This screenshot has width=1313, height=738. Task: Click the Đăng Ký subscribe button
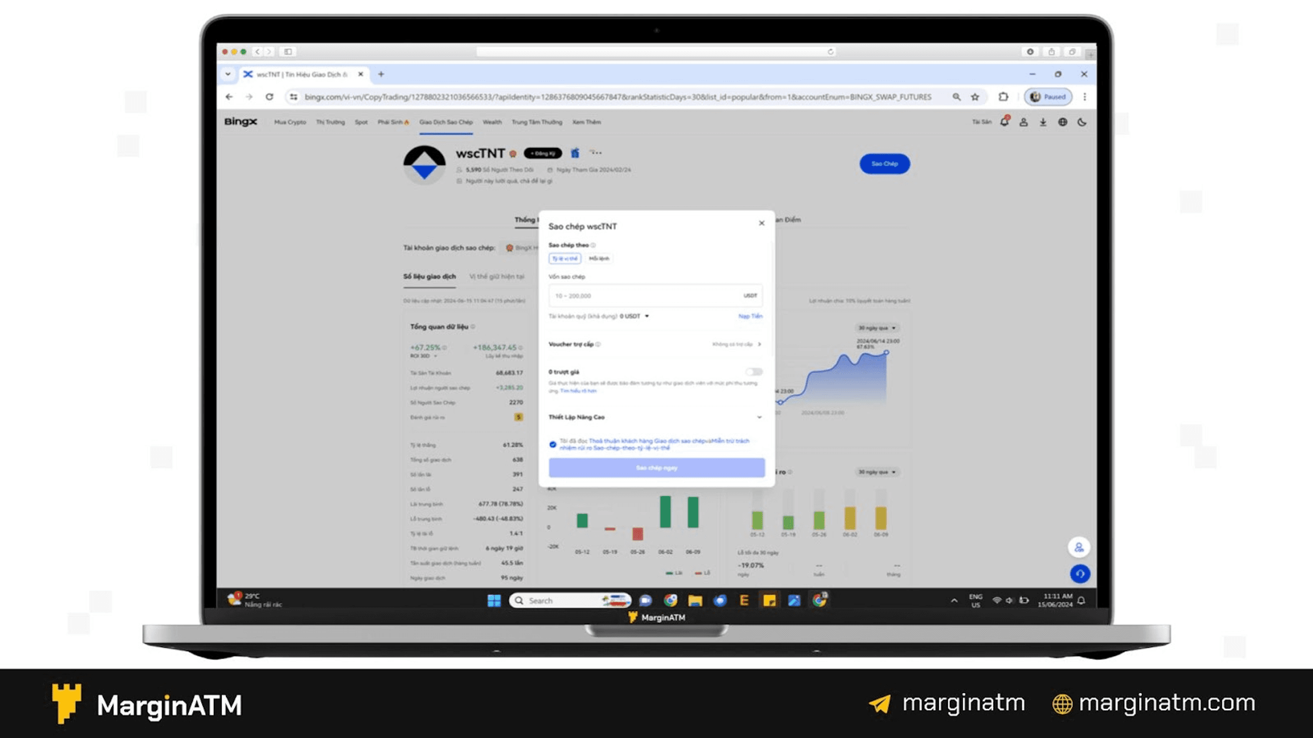coord(543,153)
